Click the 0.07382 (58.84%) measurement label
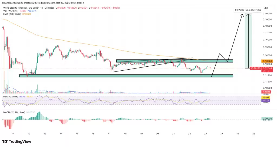 click(x=248, y=10)
